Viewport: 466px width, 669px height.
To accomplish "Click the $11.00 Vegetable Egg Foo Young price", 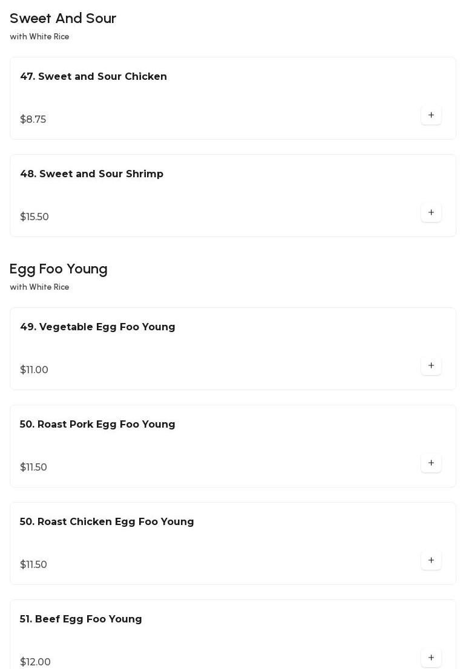I will (x=34, y=370).
